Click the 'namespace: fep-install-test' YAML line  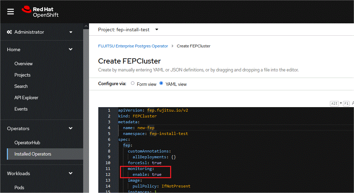click(x=155, y=134)
